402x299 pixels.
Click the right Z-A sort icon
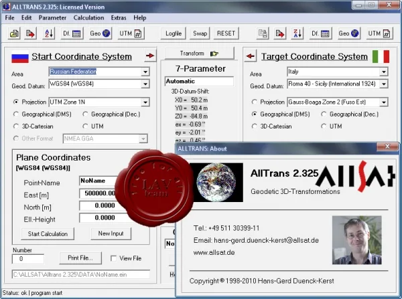click(297, 33)
